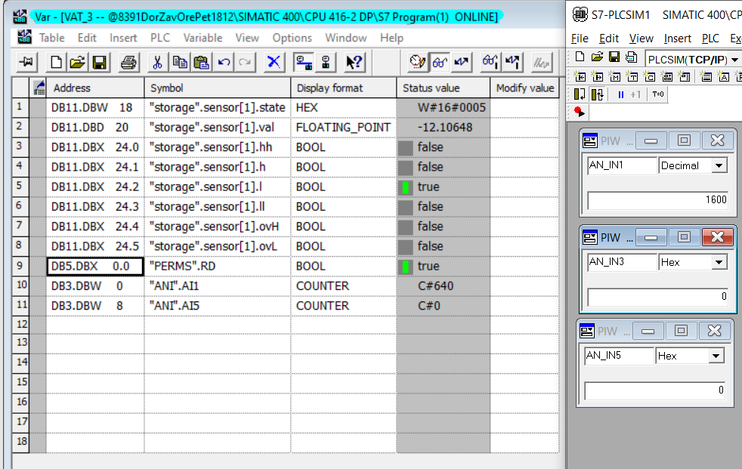Pause the PLCSIM simulation
This screenshot has width=742, height=469.
[621, 94]
